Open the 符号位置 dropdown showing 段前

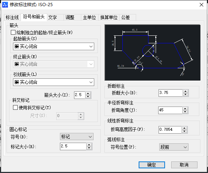(174, 147)
